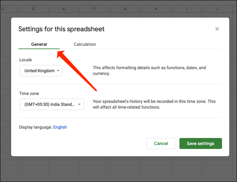Viewport: 237px width, 182px height.
Task: Select the General tab
Action: click(39, 44)
